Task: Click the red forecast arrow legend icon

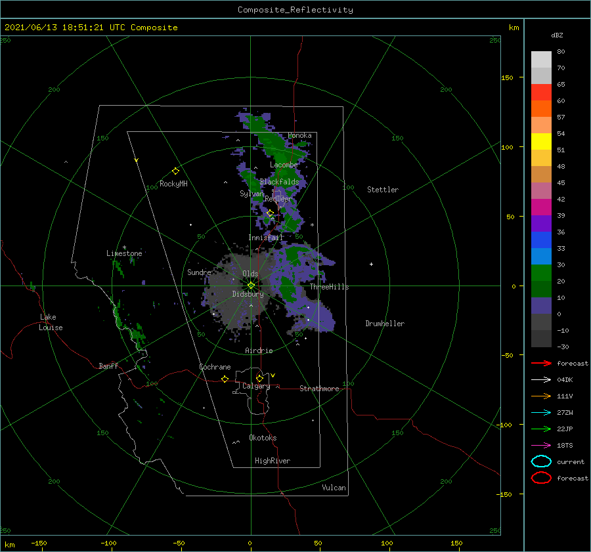Action: point(541,363)
